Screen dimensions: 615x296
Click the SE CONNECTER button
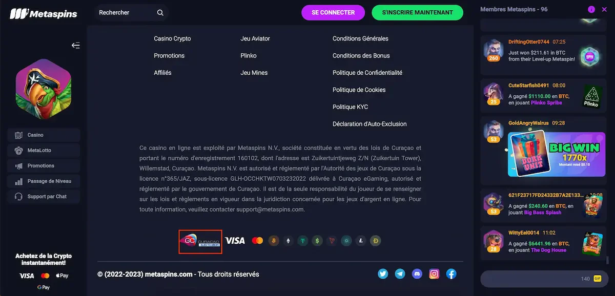point(333,12)
